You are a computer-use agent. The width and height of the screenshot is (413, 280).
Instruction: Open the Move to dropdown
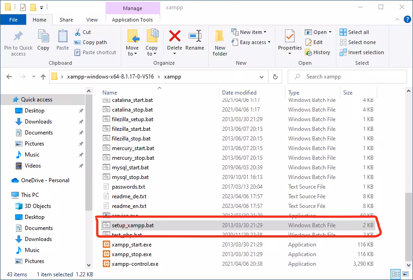[x=132, y=54]
